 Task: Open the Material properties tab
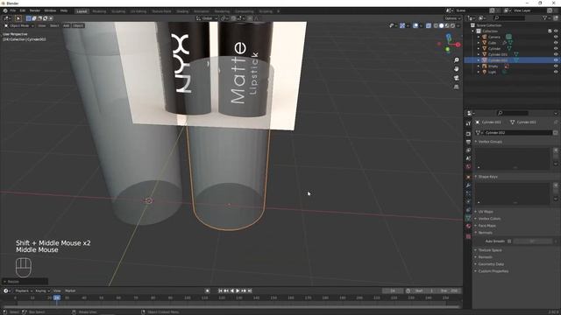tap(468, 226)
